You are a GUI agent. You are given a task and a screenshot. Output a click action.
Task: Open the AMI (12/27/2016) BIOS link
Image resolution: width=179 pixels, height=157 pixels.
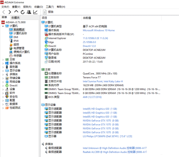point(92,97)
